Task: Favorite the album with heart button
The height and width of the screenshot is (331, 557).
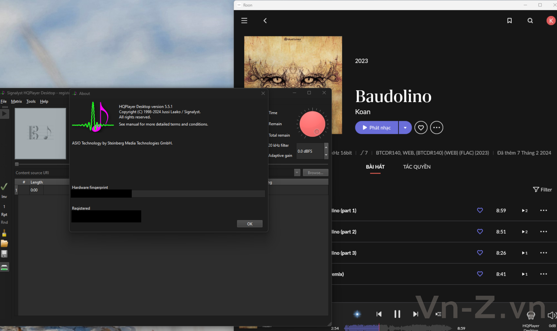Action: coord(421,128)
